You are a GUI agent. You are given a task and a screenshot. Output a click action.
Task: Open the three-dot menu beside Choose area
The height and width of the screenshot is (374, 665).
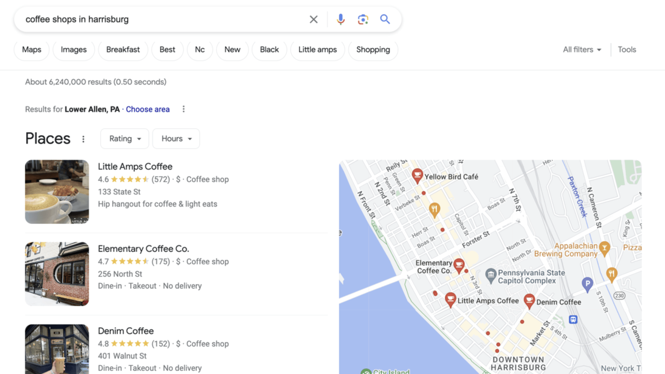click(184, 109)
